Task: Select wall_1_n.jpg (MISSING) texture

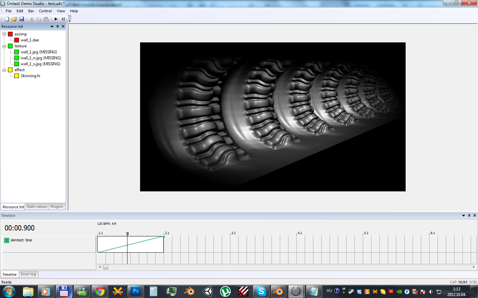Action: 41,58
